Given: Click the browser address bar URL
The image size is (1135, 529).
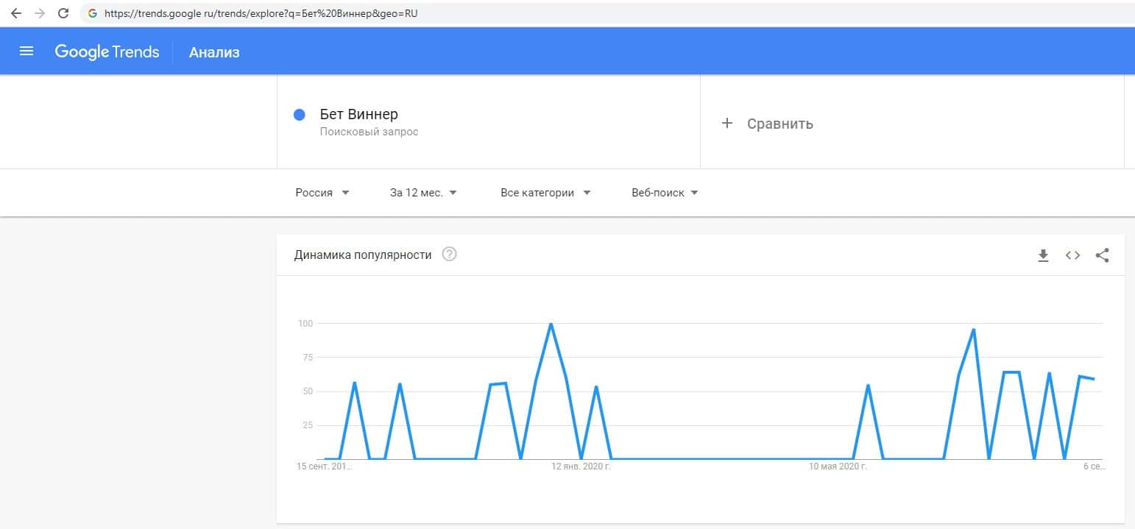Looking at the screenshot, I should pos(261,13).
